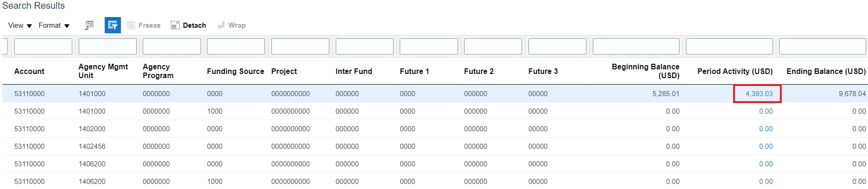868x189 pixels.
Task: Click the Funding Source filter field
Action: click(236, 47)
